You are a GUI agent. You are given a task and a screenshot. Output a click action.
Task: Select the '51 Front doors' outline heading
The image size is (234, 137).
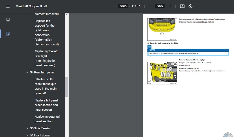(40, 135)
